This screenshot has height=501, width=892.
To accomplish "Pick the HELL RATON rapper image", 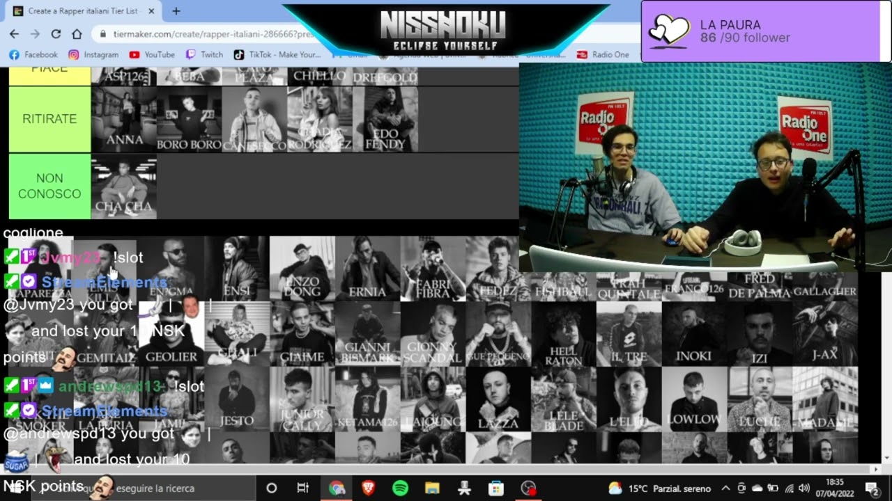I will (564, 334).
